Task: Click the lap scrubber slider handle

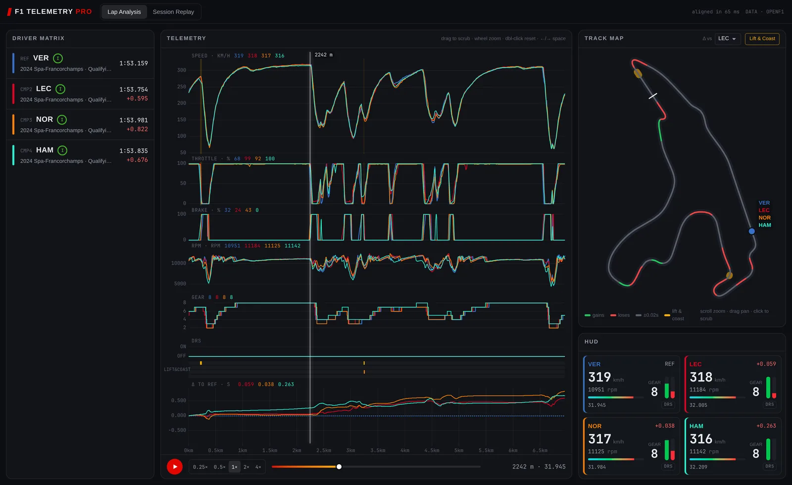Action: click(339, 467)
